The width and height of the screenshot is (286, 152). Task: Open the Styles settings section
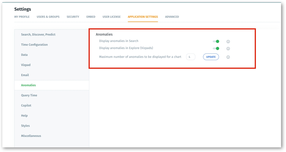25,126
